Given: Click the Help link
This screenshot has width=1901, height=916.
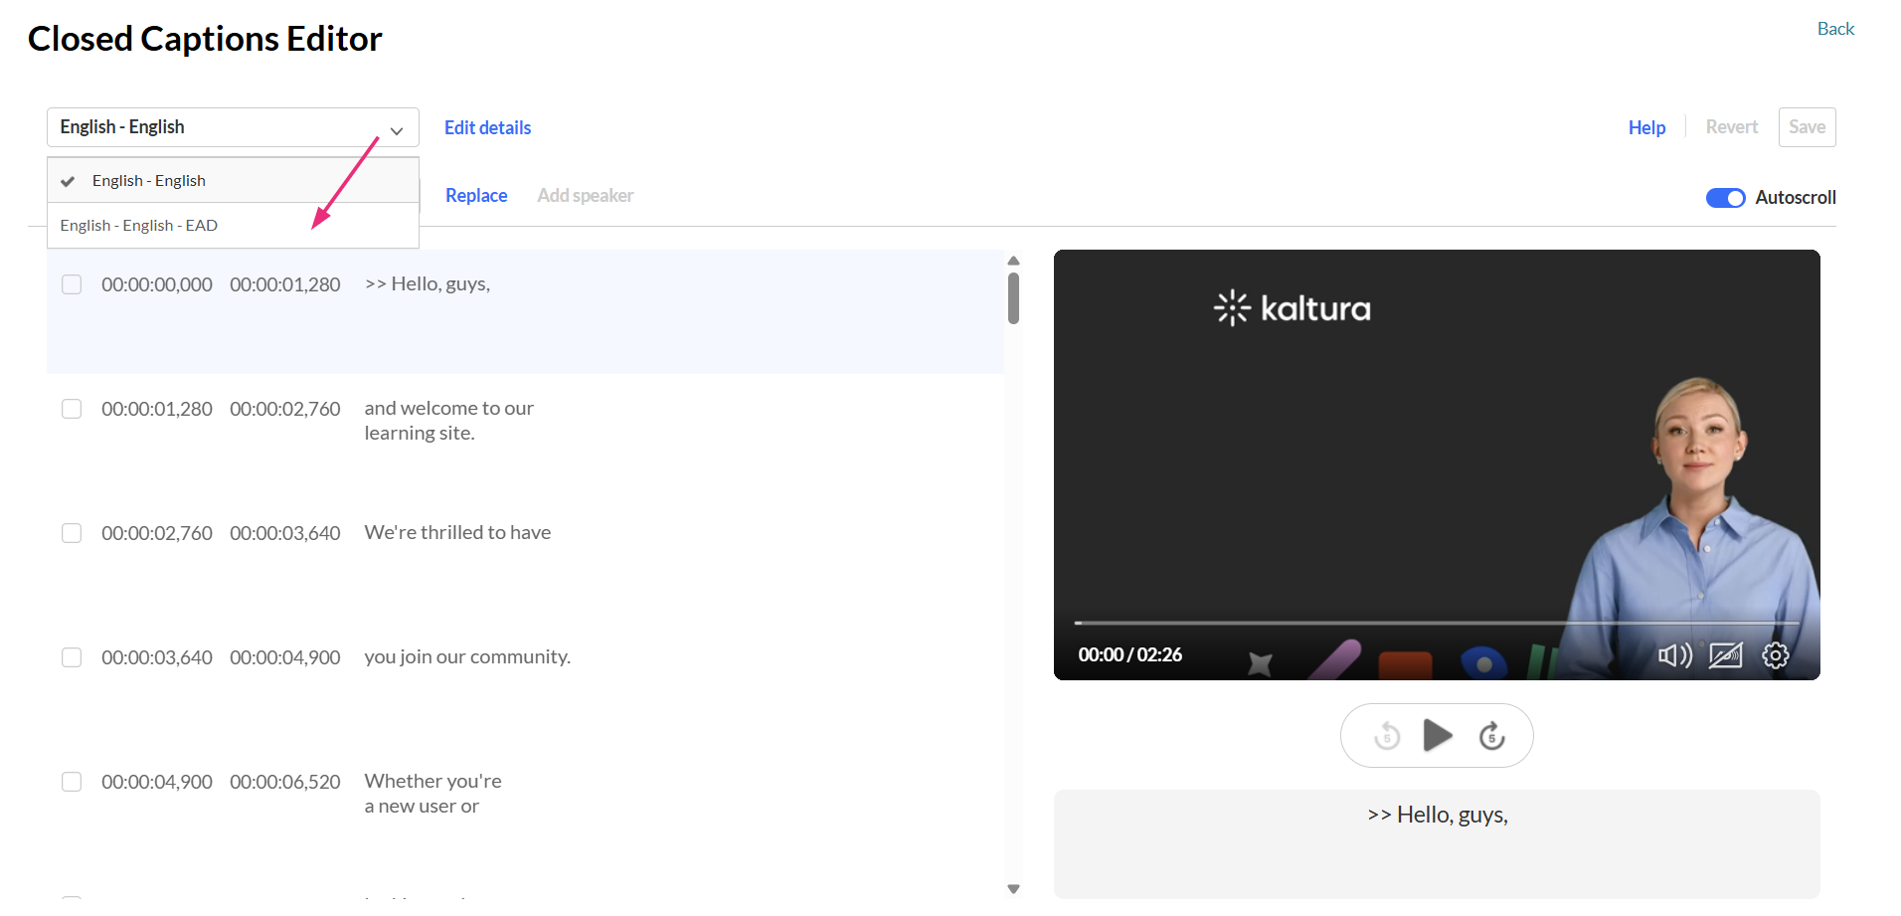Looking at the screenshot, I should [1646, 127].
